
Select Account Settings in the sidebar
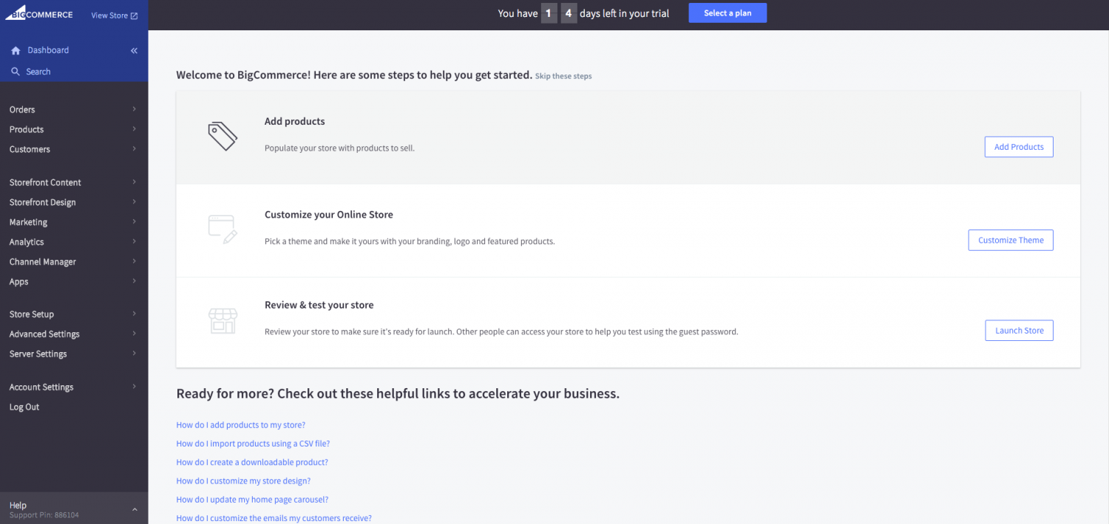click(x=41, y=387)
